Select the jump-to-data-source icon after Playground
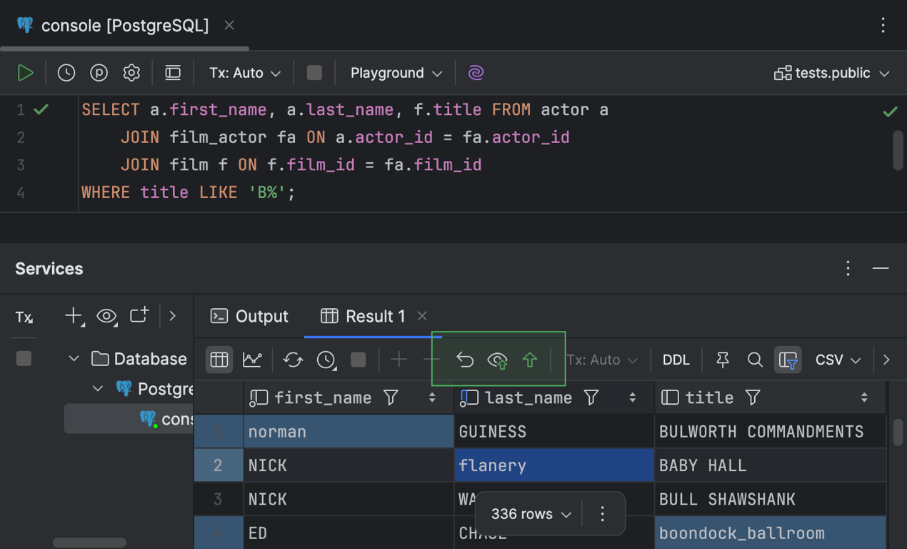907x549 pixels. point(476,72)
